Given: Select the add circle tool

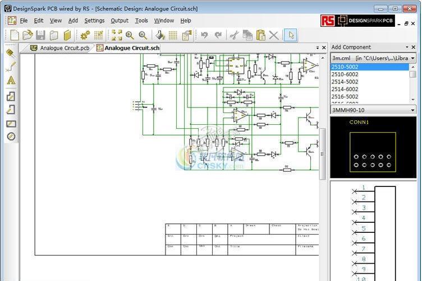Looking at the screenshot, I should point(11,137).
